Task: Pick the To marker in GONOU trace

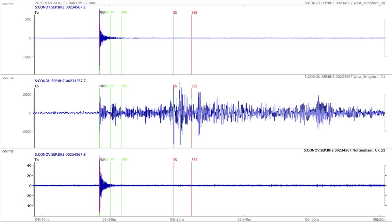Action: 37,86
